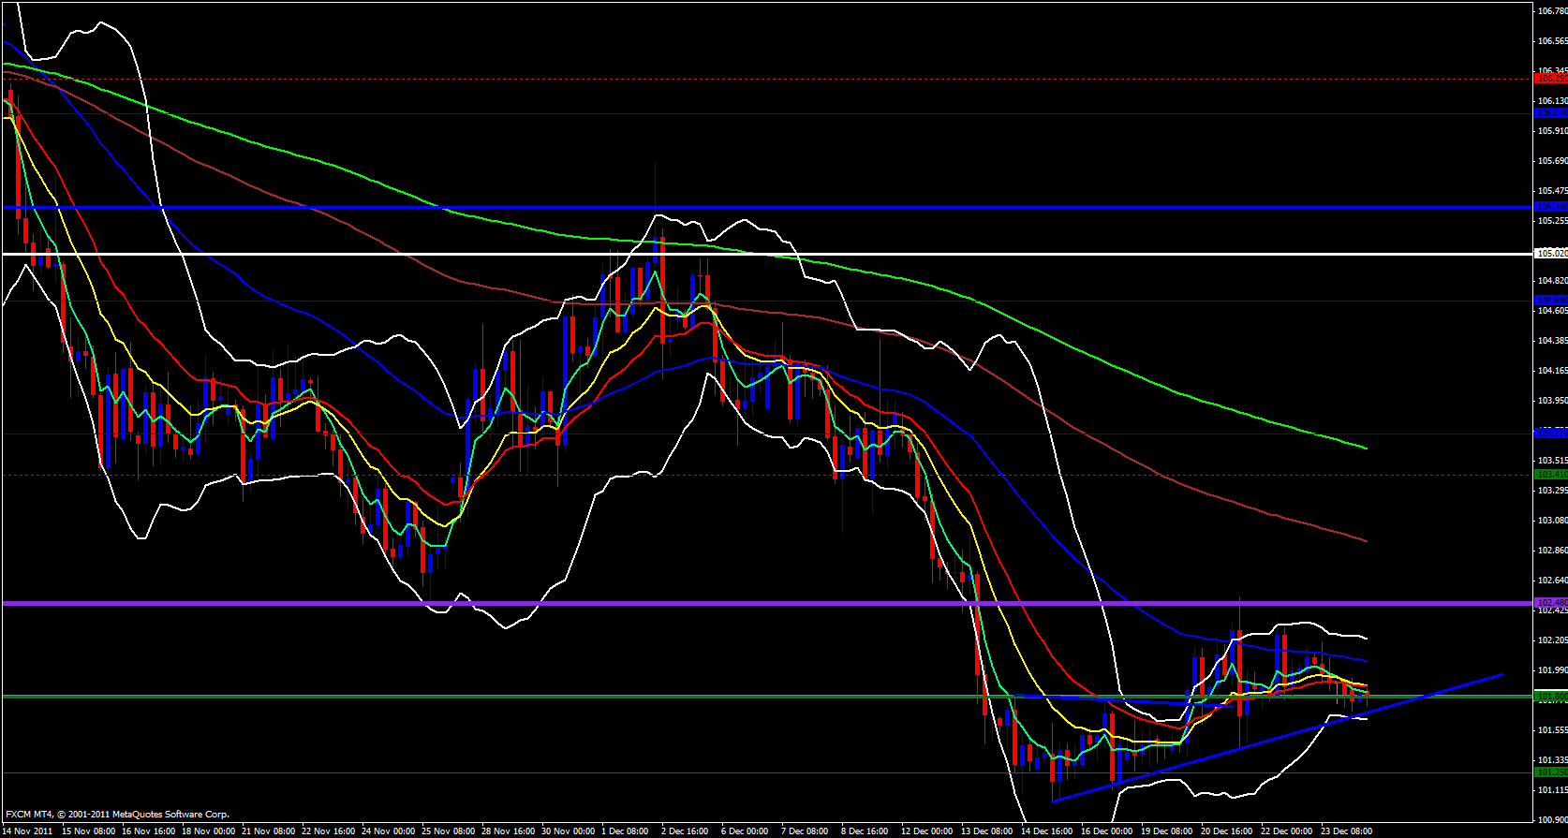The height and width of the screenshot is (838, 1568).
Task: Select the thick blue 105.360 horizontal line
Action: click(x=749, y=207)
